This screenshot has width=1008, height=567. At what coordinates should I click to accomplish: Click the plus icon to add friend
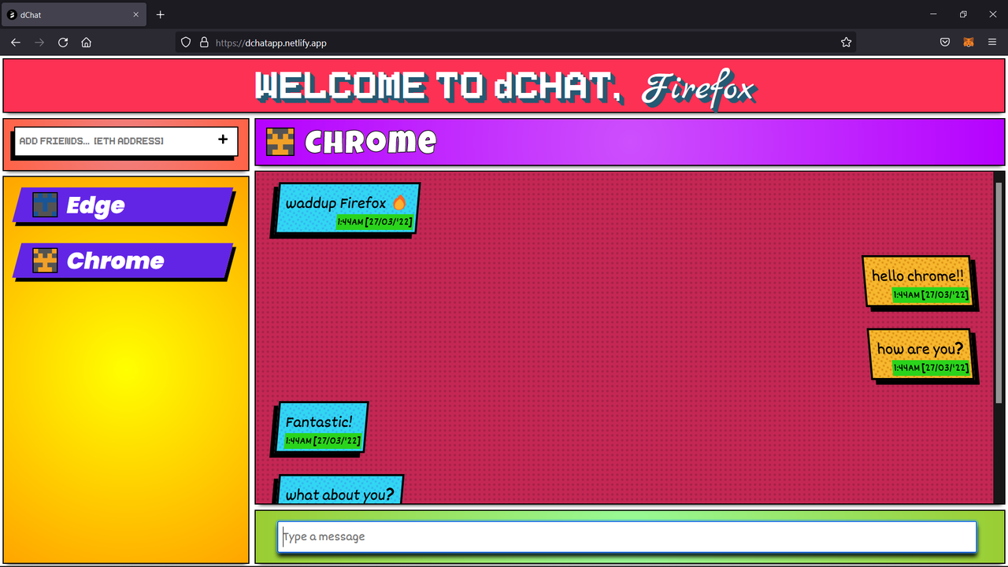223,139
